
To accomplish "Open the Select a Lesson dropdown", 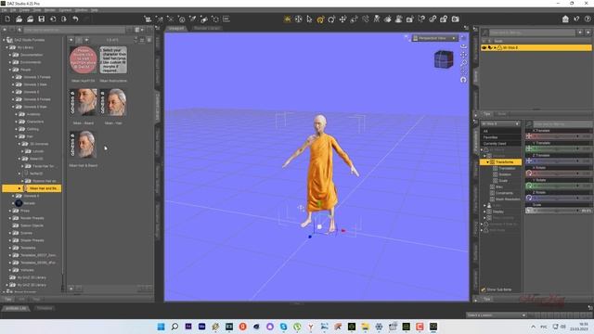I will tap(497, 315).
